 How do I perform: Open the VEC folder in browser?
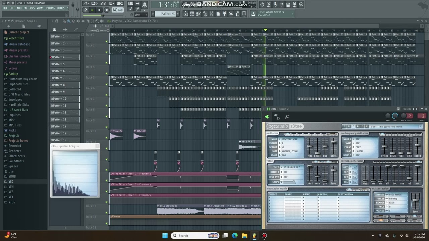click(x=11, y=181)
